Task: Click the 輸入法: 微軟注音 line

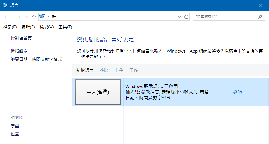Action: click(x=167, y=92)
